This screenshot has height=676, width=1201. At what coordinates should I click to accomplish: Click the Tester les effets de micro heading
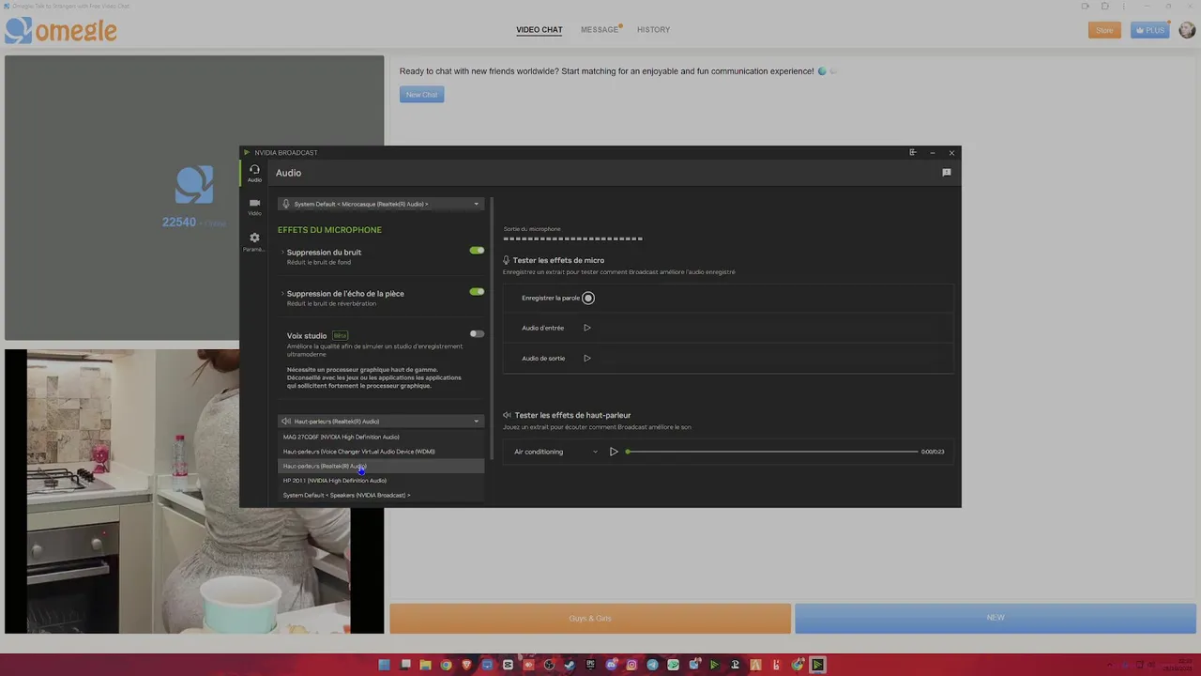click(558, 260)
